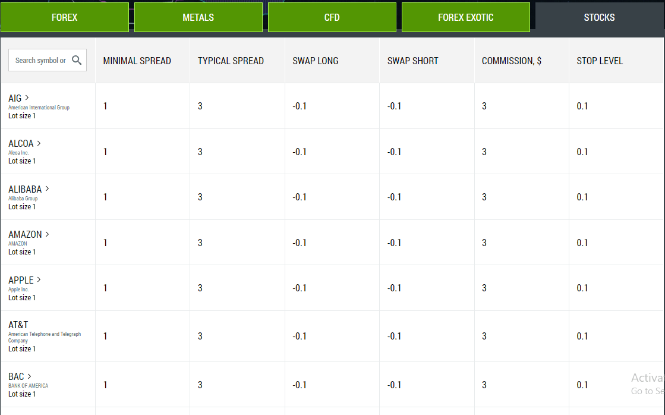665x415 pixels.
Task: Select the STOCKS tab
Action: (599, 17)
